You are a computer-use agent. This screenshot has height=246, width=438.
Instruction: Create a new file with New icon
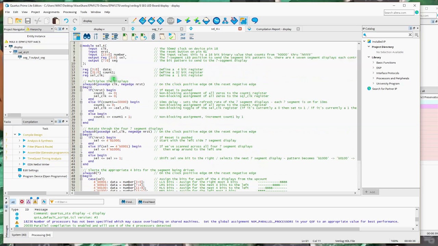(10, 21)
